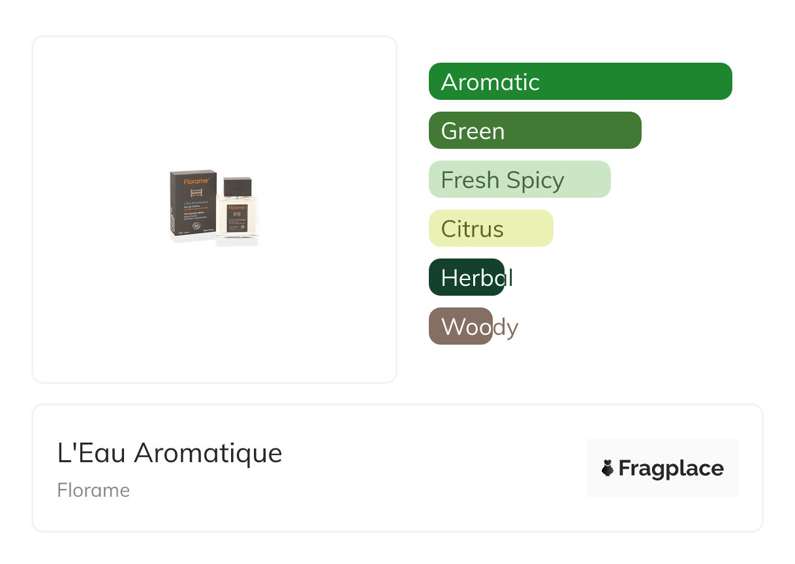
Task: Click the H-shaped emblem on the box
Action: pos(196,193)
